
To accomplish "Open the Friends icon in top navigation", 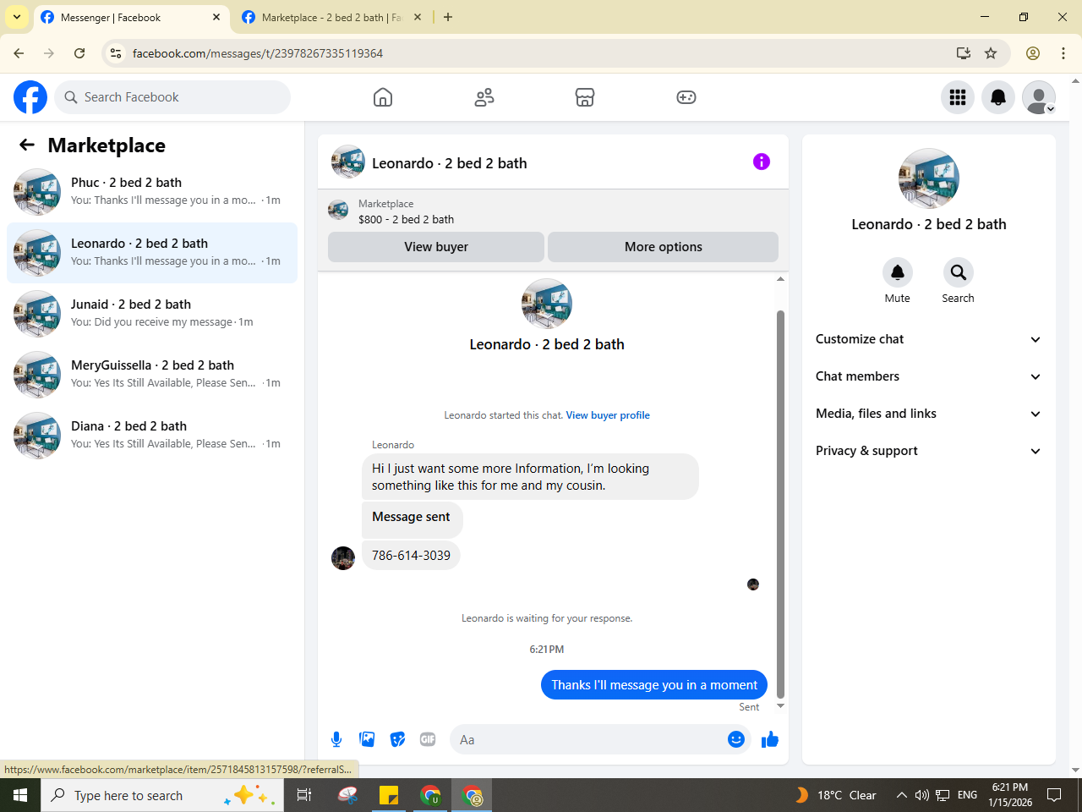I will coord(484,97).
